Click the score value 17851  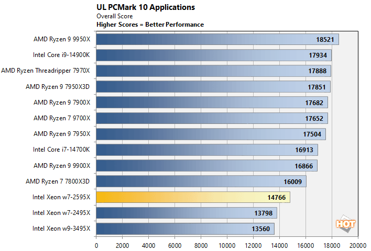click(x=317, y=87)
